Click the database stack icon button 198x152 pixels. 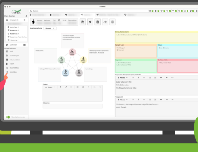click(x=112, y=22)
